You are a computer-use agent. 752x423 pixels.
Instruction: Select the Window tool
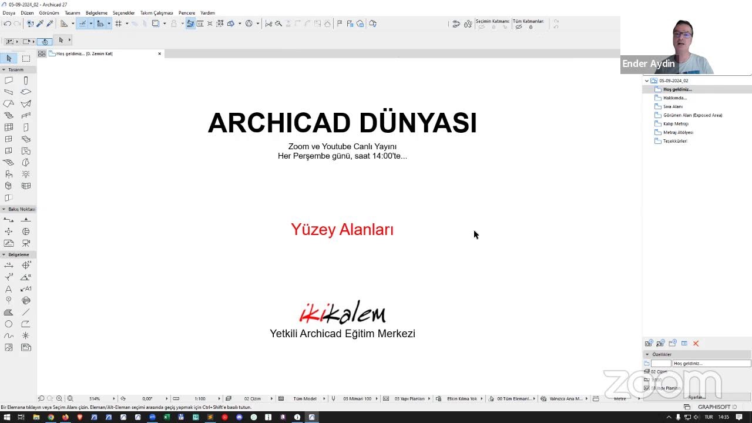(x=9, y=139)
